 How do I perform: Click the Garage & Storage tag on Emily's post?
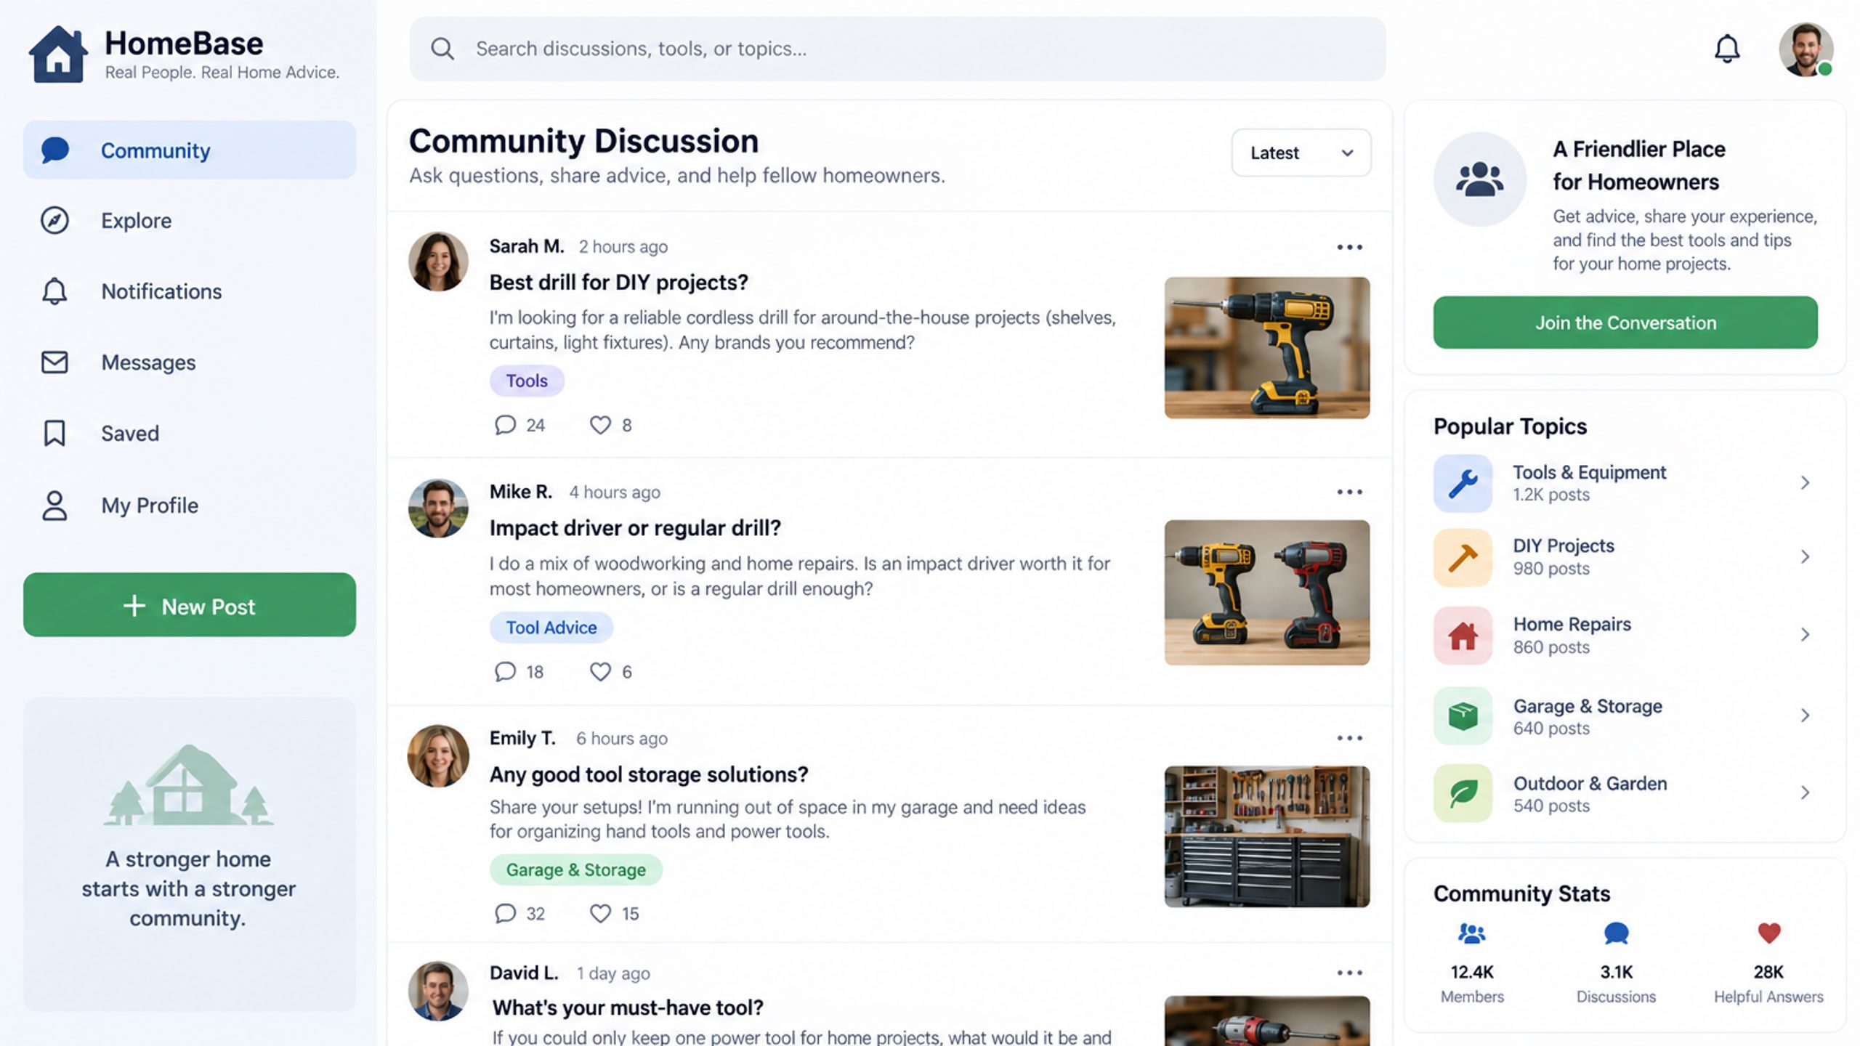pos(575,870)
